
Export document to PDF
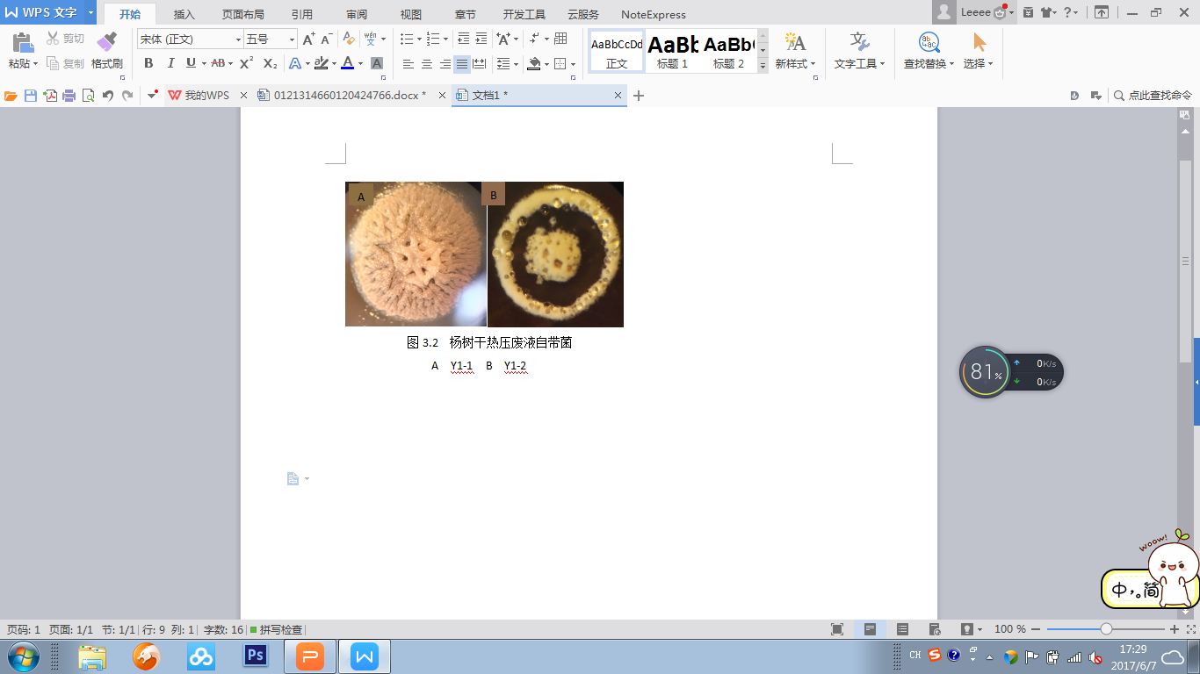(x=50, y=96)
